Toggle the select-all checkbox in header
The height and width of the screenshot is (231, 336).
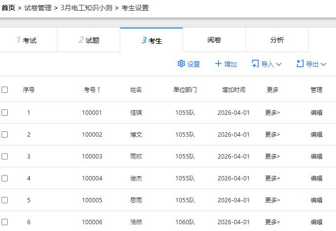[5, 89]
